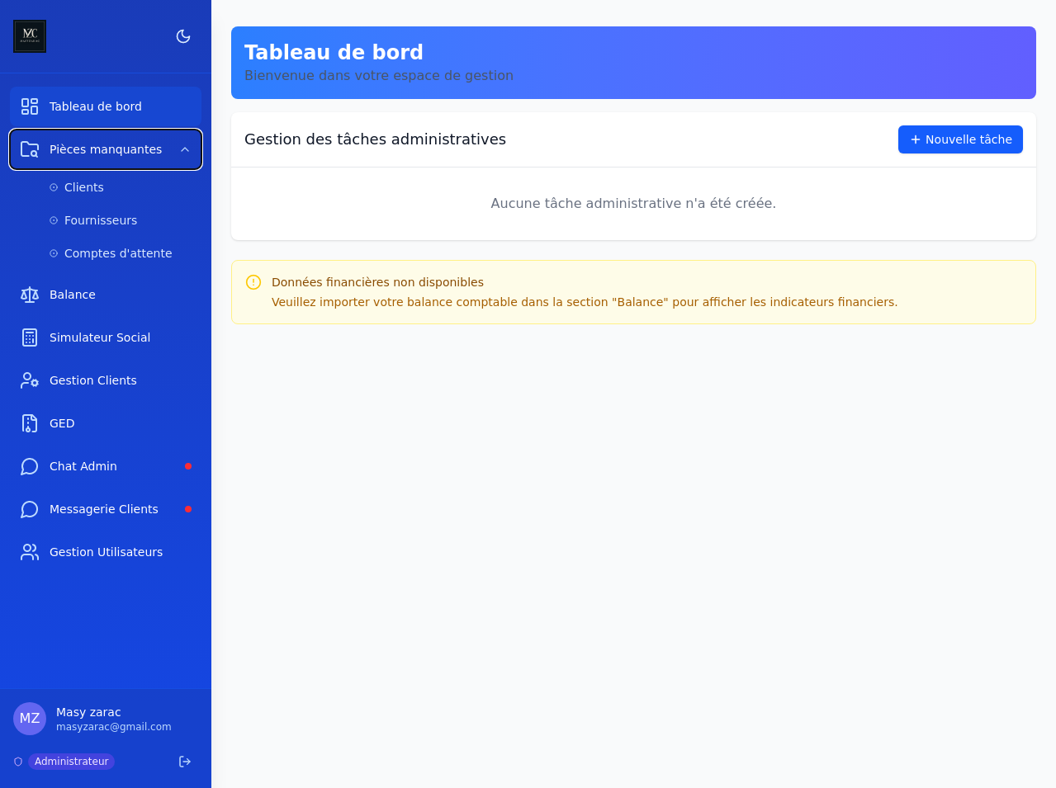Viewport: 1056px width, 788px height.
Task: Click the MC logo at sidebar top
Action: (29, 35)
